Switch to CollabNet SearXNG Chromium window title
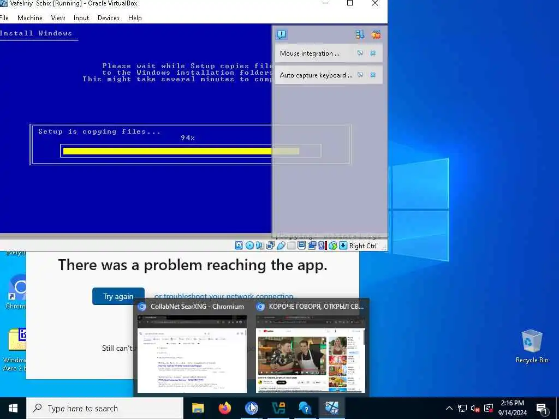This screenshot has height=419, width=559. coord(197,307)
